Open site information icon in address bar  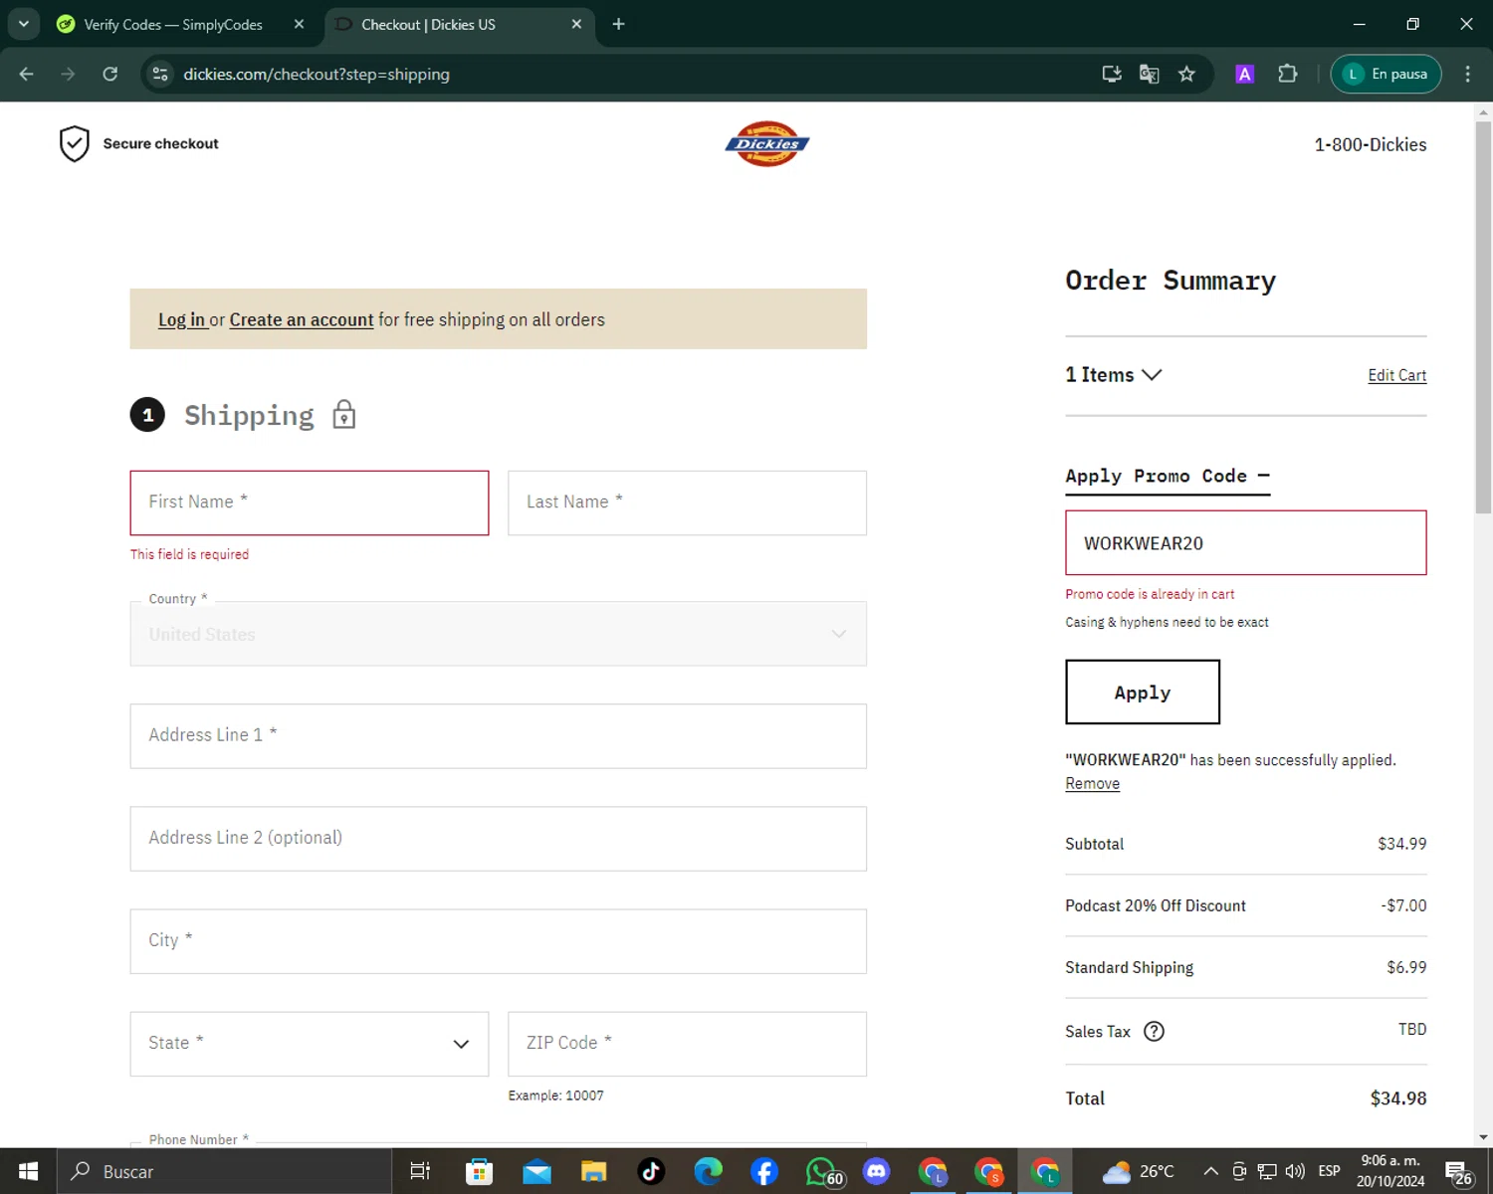pyautogui.click(x=160, y=74)
